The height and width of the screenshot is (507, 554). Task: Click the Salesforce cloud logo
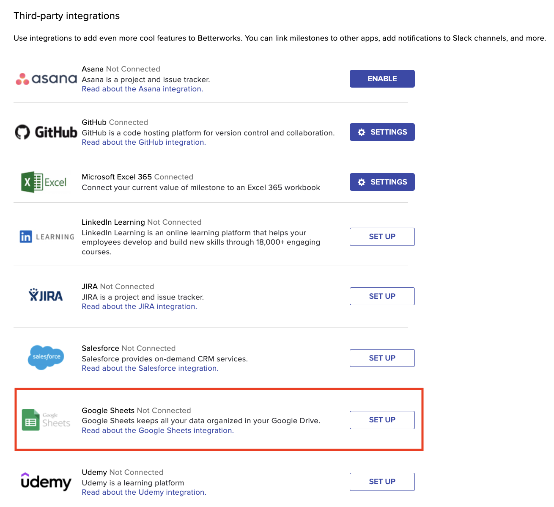46,357
